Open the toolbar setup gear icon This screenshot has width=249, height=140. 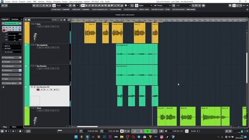[247, 5]
